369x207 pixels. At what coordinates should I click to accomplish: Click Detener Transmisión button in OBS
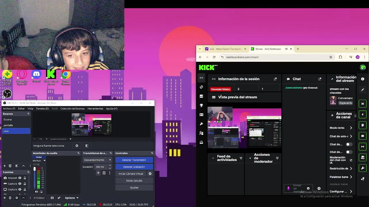134,160
